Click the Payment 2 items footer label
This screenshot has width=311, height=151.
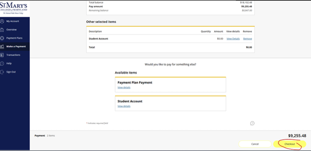point(44,136)
